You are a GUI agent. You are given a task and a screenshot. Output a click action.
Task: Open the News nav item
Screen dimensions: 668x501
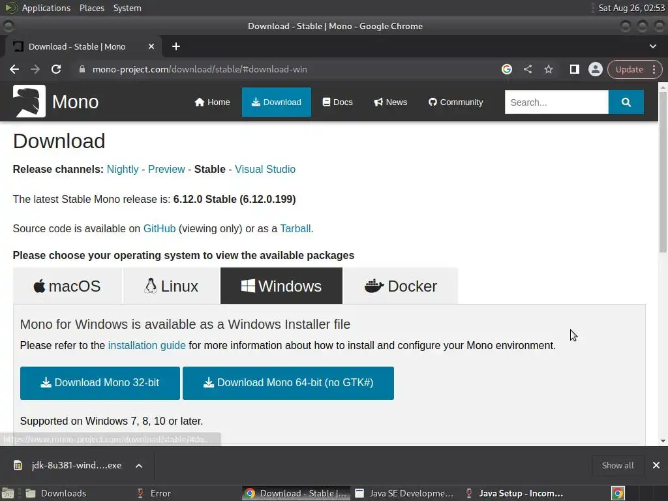[x=391, y=102]
